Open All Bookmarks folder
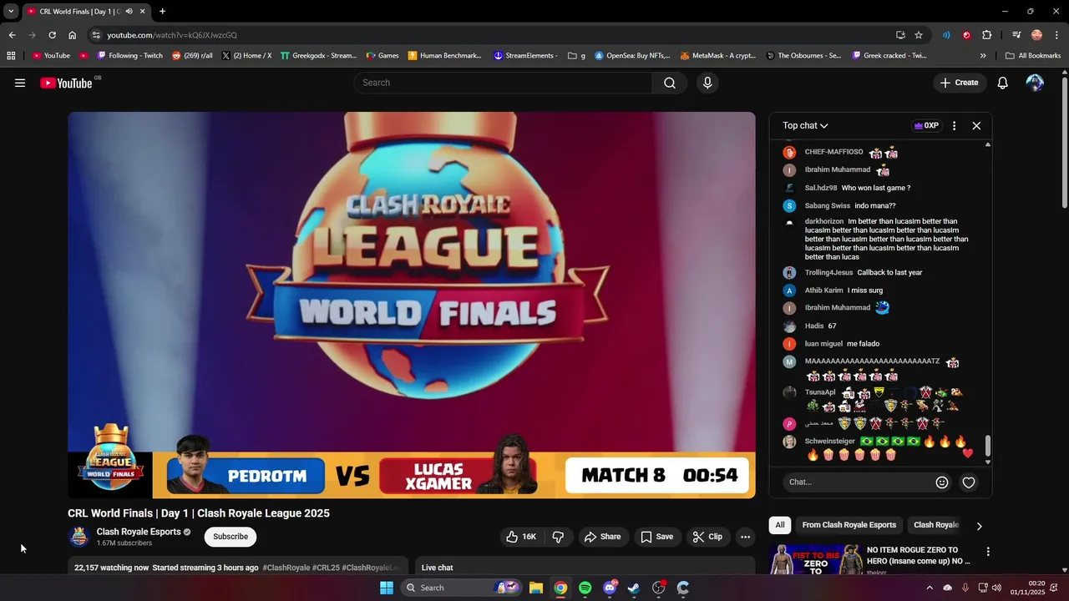The image size is (1069, 601). pos(1033,56)
